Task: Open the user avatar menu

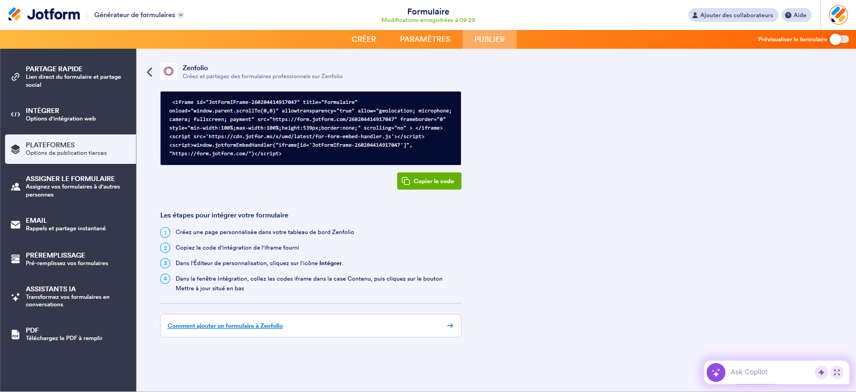Action: click(x=838, y=15)
